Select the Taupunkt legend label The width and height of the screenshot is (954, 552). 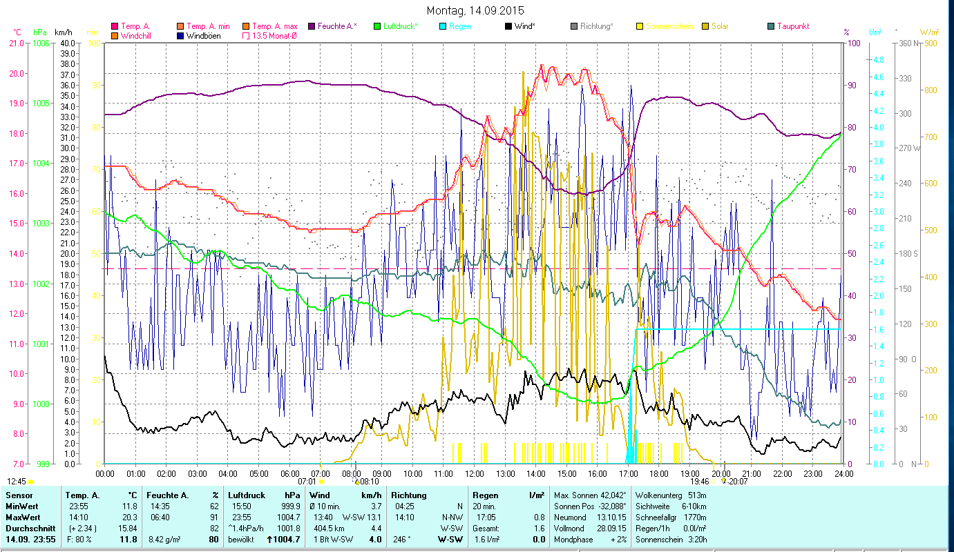[793, 26]
